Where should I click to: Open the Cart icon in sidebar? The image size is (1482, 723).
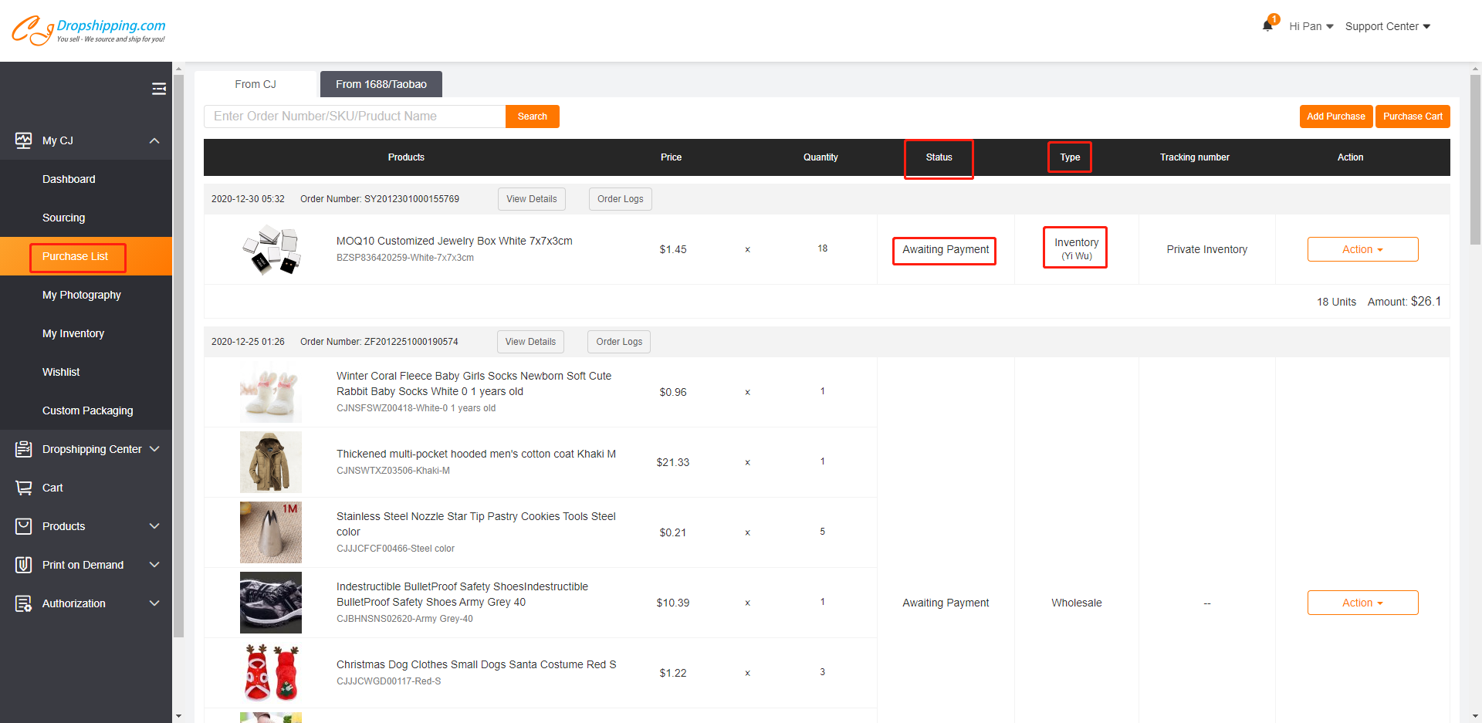(24, 488)
